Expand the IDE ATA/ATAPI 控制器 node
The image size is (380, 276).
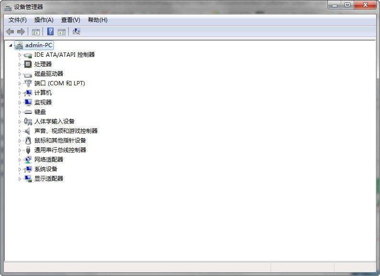point(20,55)
